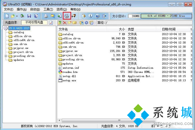Screen dimensions: 195x130
Task: Save the image using floppy disk icon
Action: coord(29,16)
